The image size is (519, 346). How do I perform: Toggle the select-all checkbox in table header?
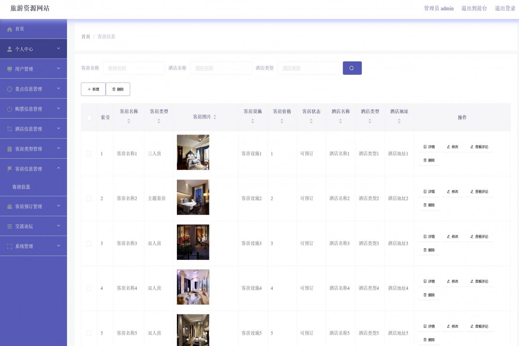point(89,117)
